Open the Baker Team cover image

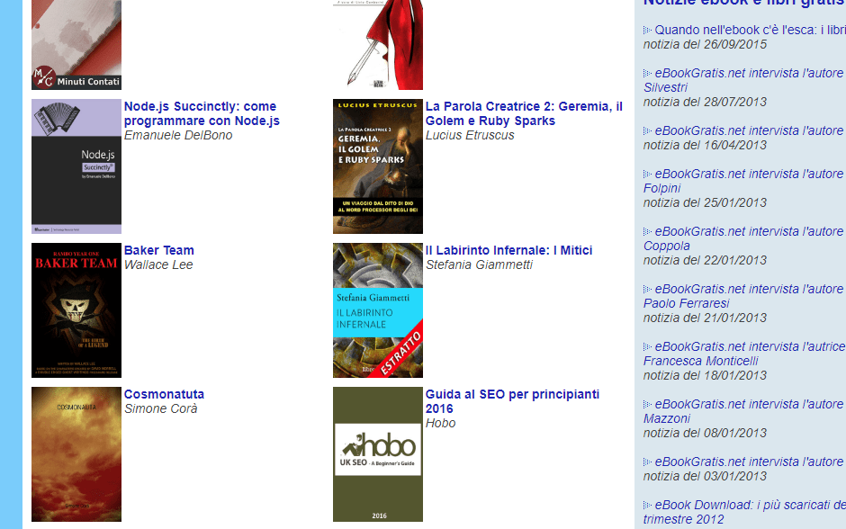(76, 310)
